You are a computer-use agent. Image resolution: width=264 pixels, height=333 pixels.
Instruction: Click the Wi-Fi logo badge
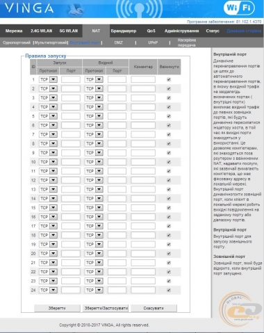[239, 8]
